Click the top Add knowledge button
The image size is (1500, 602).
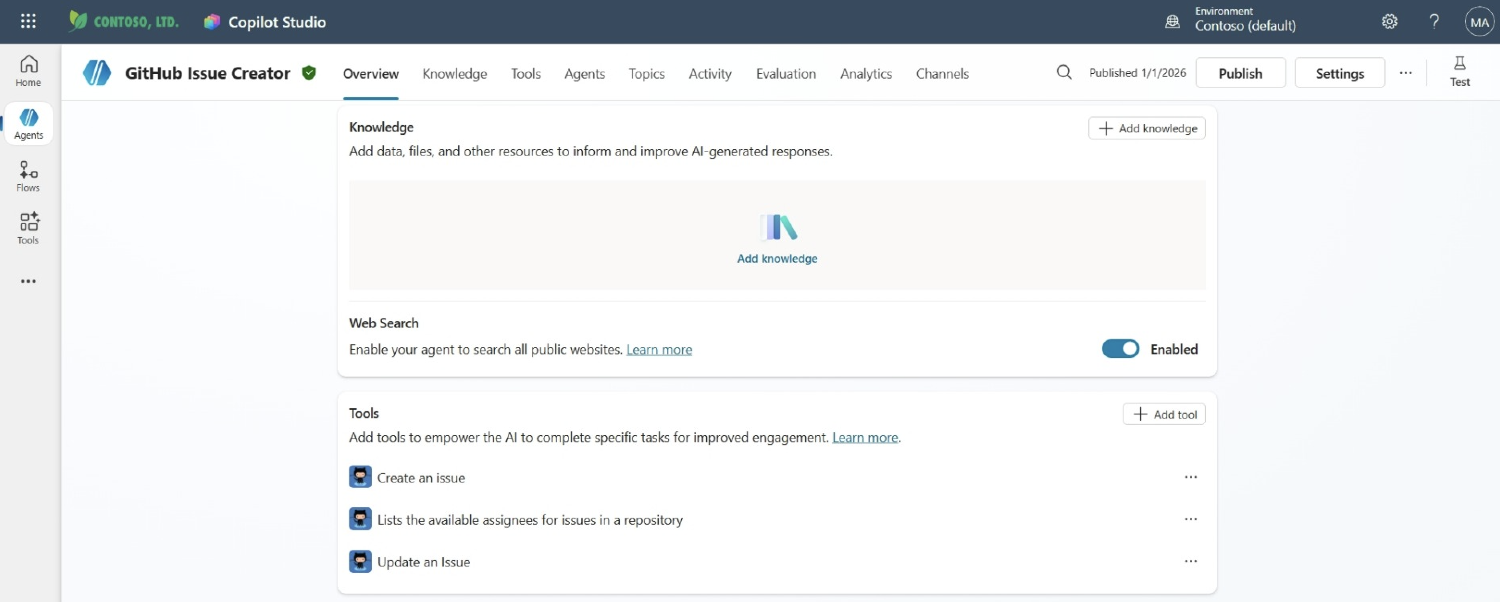pos(1147,128)
